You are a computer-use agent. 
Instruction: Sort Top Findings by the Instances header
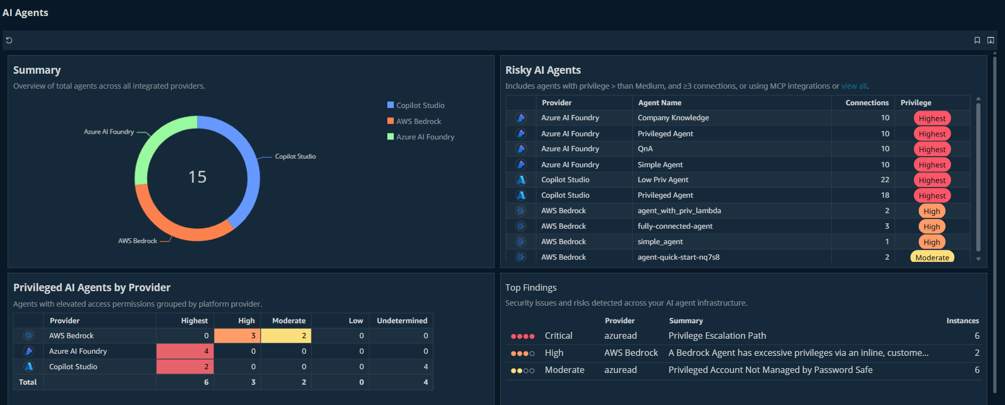pyautogui.click(x=963, y=321)
